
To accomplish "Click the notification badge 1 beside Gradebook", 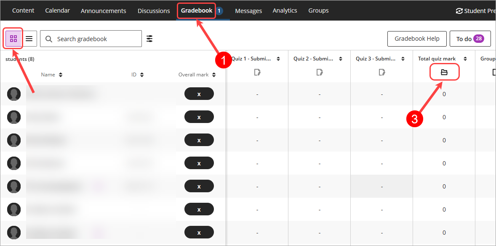I will 219,11.
